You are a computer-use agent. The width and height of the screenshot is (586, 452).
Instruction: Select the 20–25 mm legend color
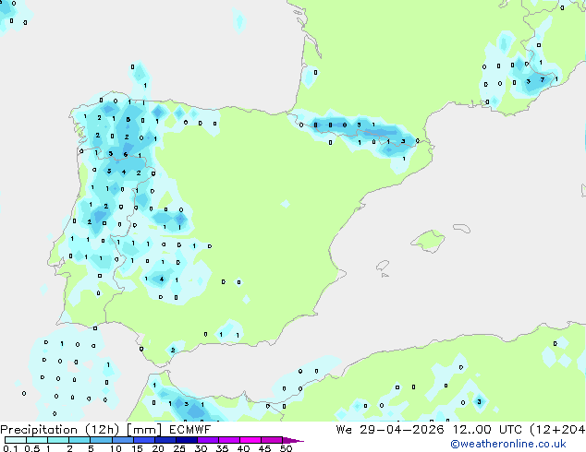pyautogui.click(x=165, y=440)
